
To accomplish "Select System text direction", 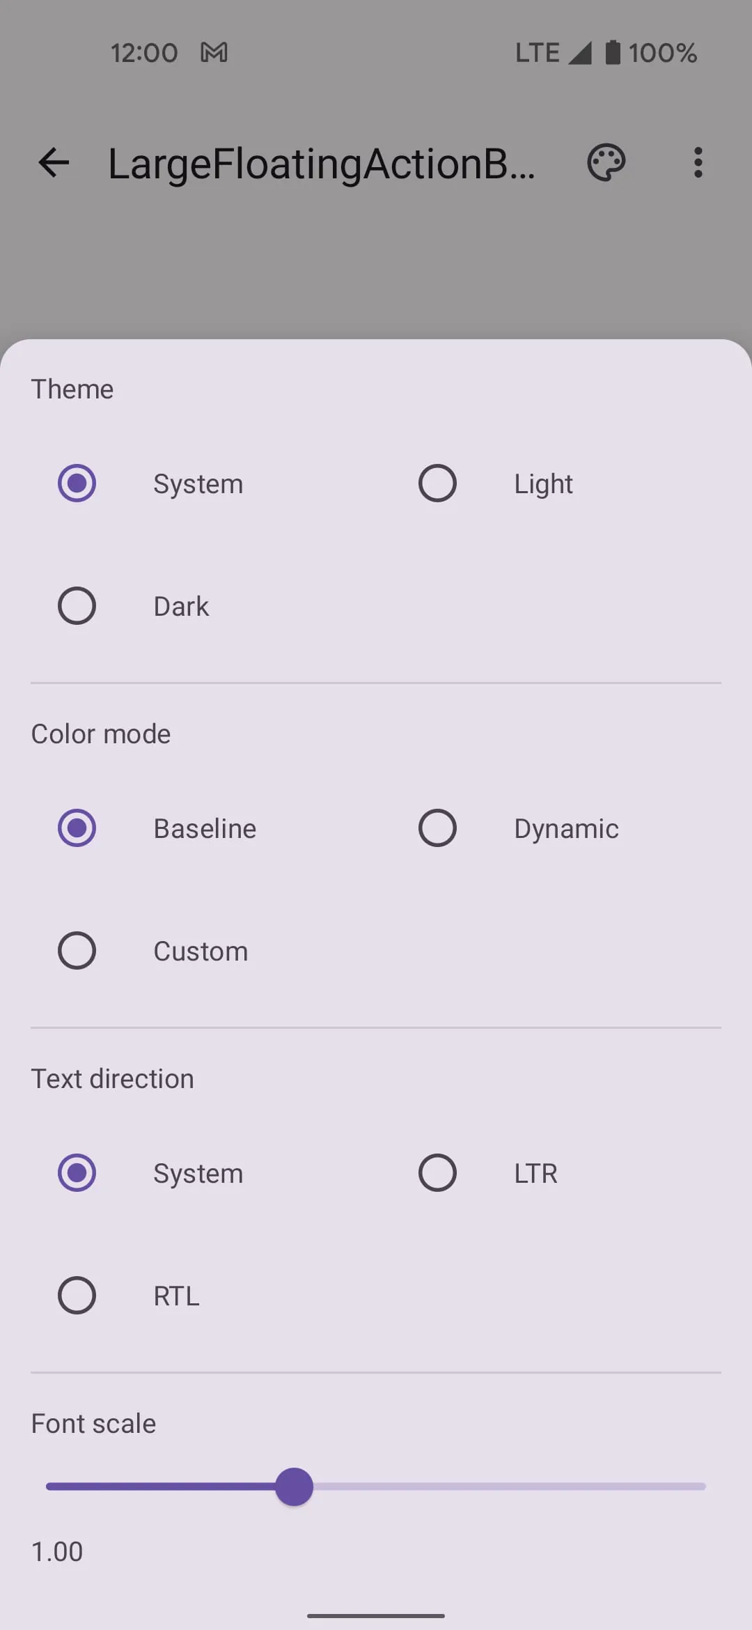I will [x=77, y=1173].
